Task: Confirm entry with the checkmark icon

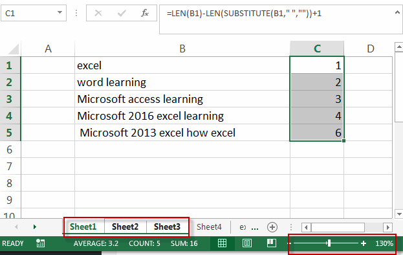Action: click(x=122, y=13)
